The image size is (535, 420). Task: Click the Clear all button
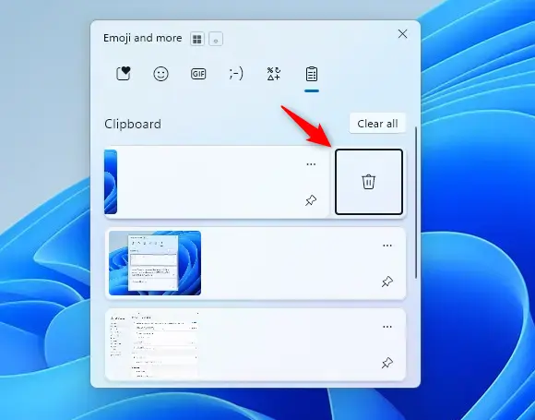[x=377, y=124]
